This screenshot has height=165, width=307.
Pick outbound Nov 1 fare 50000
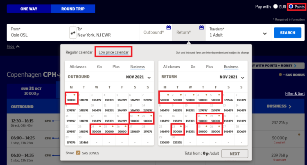click(x=71, y=98)
